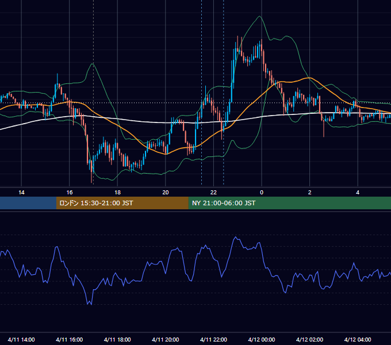Click the 4/11 14:00 date label
The height and width of the screenshot is (345, 391).
tap(21, 339)
